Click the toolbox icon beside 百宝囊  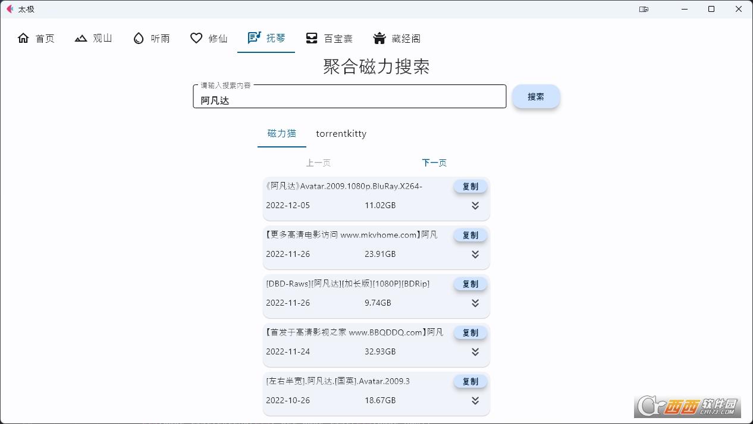312,38
